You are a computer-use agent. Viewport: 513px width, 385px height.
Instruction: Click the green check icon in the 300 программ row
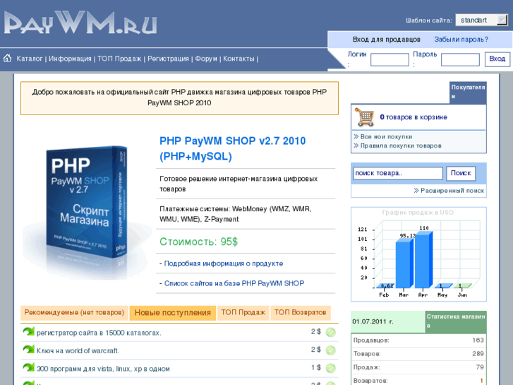click(331, 368)
